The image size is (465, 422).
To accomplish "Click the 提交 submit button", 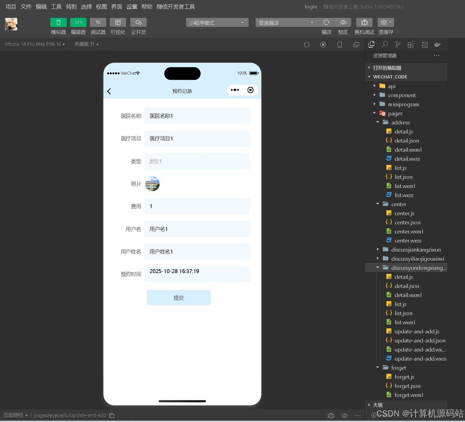I will [179, 298].
